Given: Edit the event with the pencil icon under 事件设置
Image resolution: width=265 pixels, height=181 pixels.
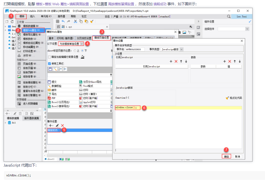Looking at the screenshot, I should point(57,126).
